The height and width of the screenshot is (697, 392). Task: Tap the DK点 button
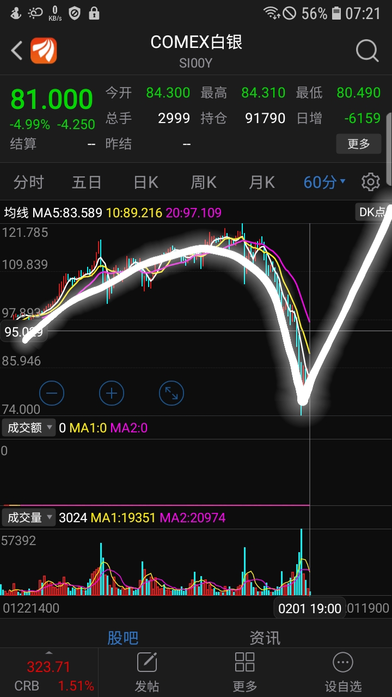[x=372, y=212]
